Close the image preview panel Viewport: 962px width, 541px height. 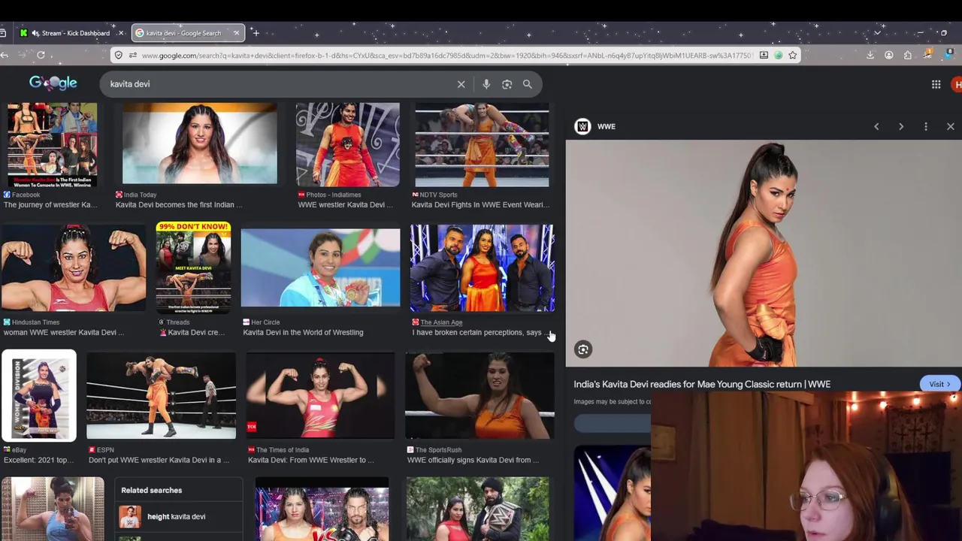[x=951, y=126]
